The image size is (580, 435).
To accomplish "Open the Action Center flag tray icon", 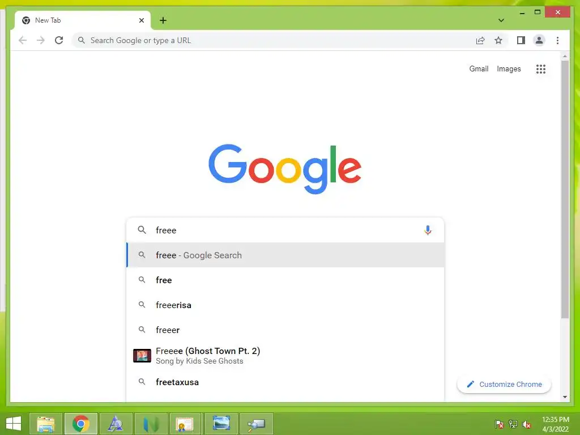I will 499,424.
